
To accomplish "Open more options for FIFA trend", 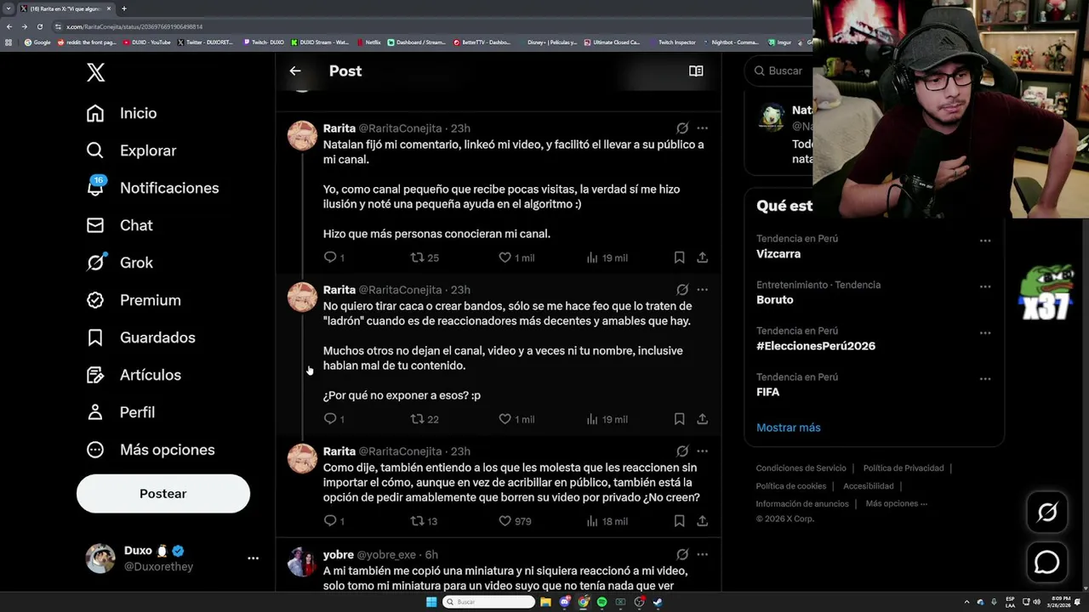I will tap(985, 378).
